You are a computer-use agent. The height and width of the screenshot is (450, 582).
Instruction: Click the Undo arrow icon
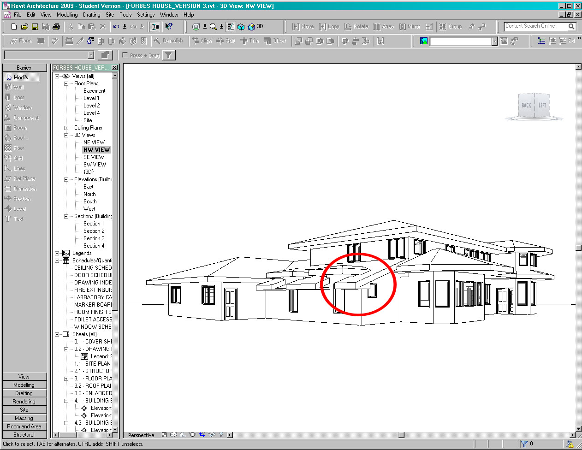tap(116, 27)
